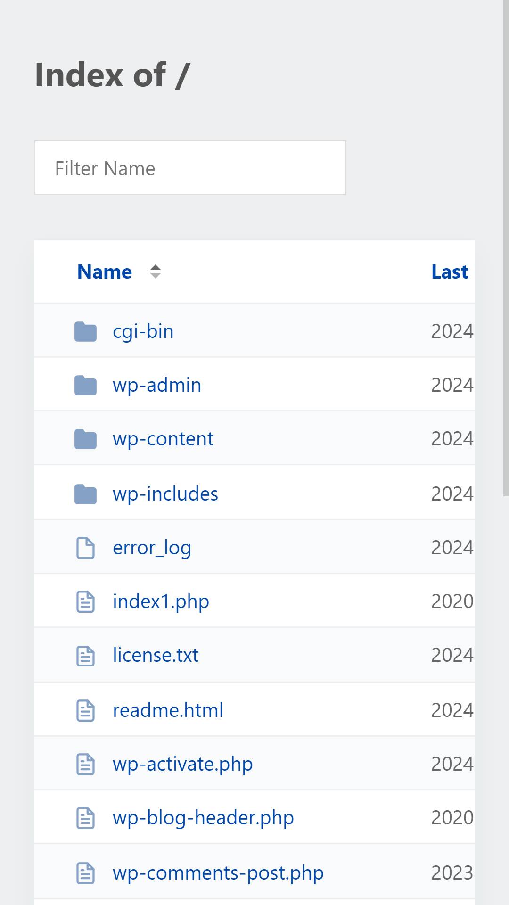Focus the Filter Name input field
The image size is (509, 905).
pos(190,168)
